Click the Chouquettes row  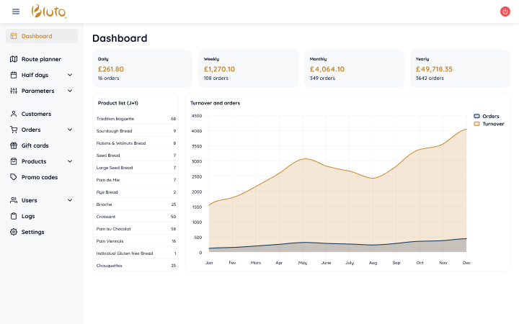click(136, 266)
